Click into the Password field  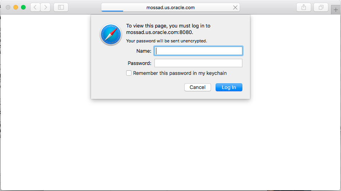pyautogui.click(x=198, y=63)
